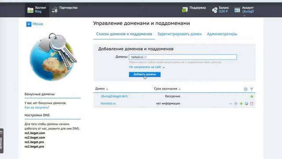The image size is (282, 159).
Task: Open the hocoopt.ru domain link
Action: coord(108,103)
